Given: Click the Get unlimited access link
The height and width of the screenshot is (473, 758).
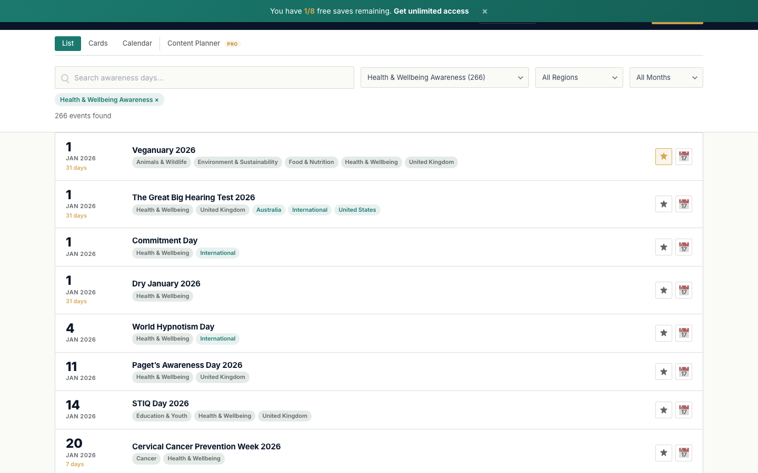Looking at the screenshot, I should 431,11.
